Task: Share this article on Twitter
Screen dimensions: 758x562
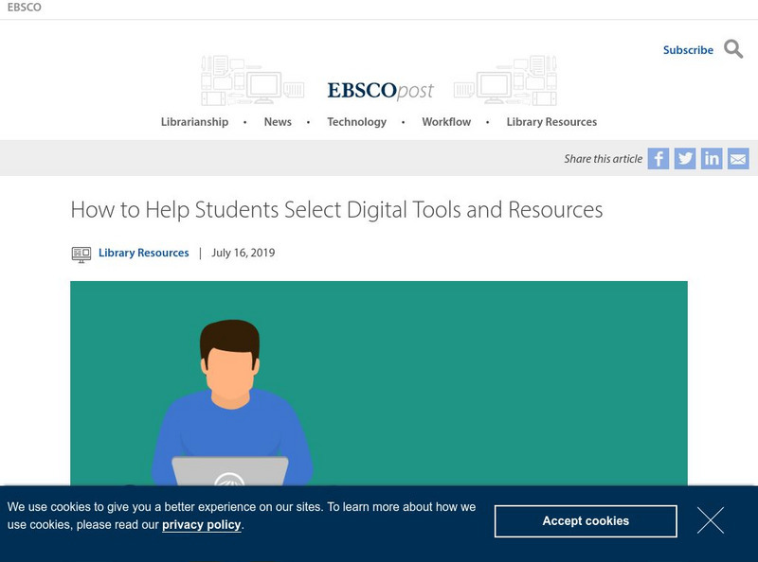Action: pyautogui.click(x=685, y=159)
